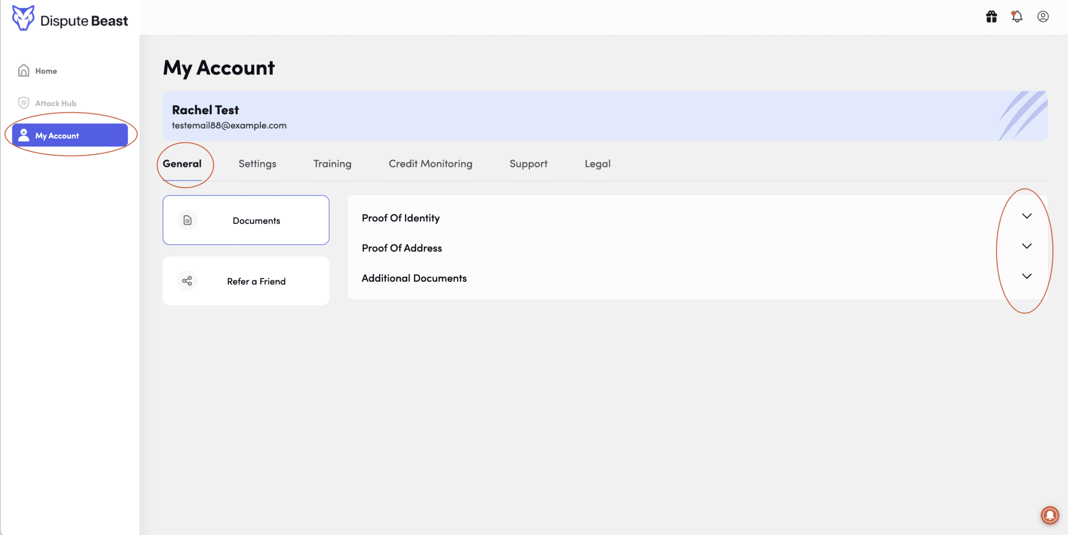Switch to the Settings tab

pos(257,164)
